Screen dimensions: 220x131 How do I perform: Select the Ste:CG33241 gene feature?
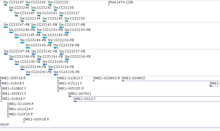(x=39, y=16)
